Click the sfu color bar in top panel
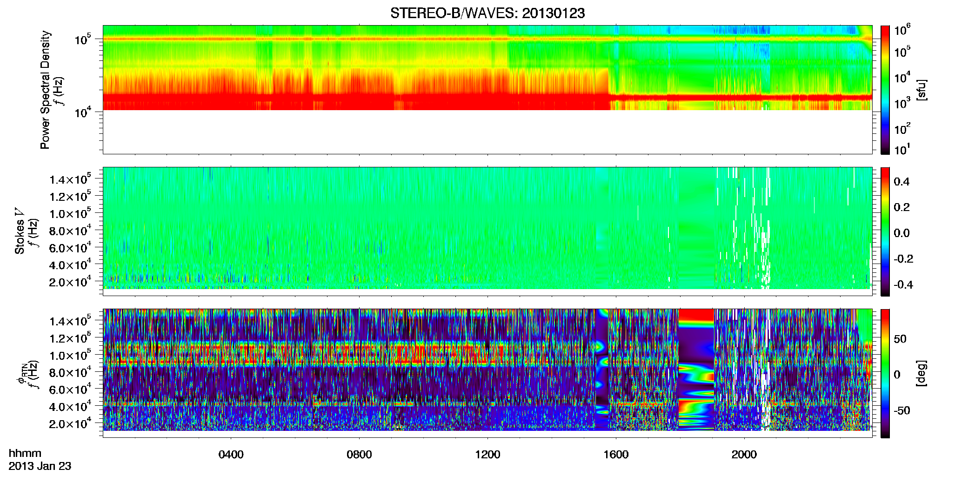The height and width of the screenshot is (502, 975). click(885, 90)
